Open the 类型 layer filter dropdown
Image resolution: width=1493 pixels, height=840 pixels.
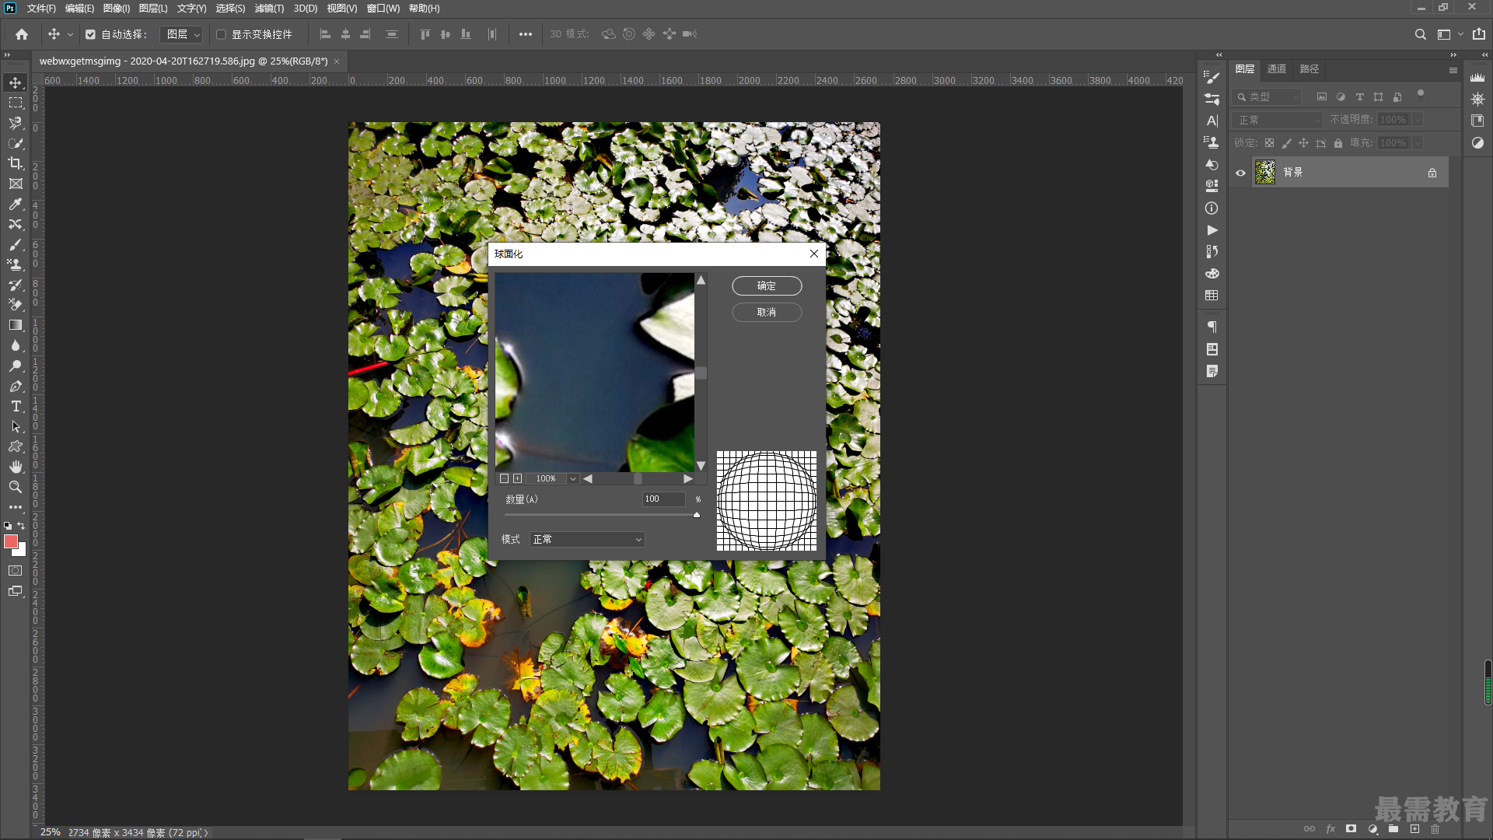[x=1267, y=97]
